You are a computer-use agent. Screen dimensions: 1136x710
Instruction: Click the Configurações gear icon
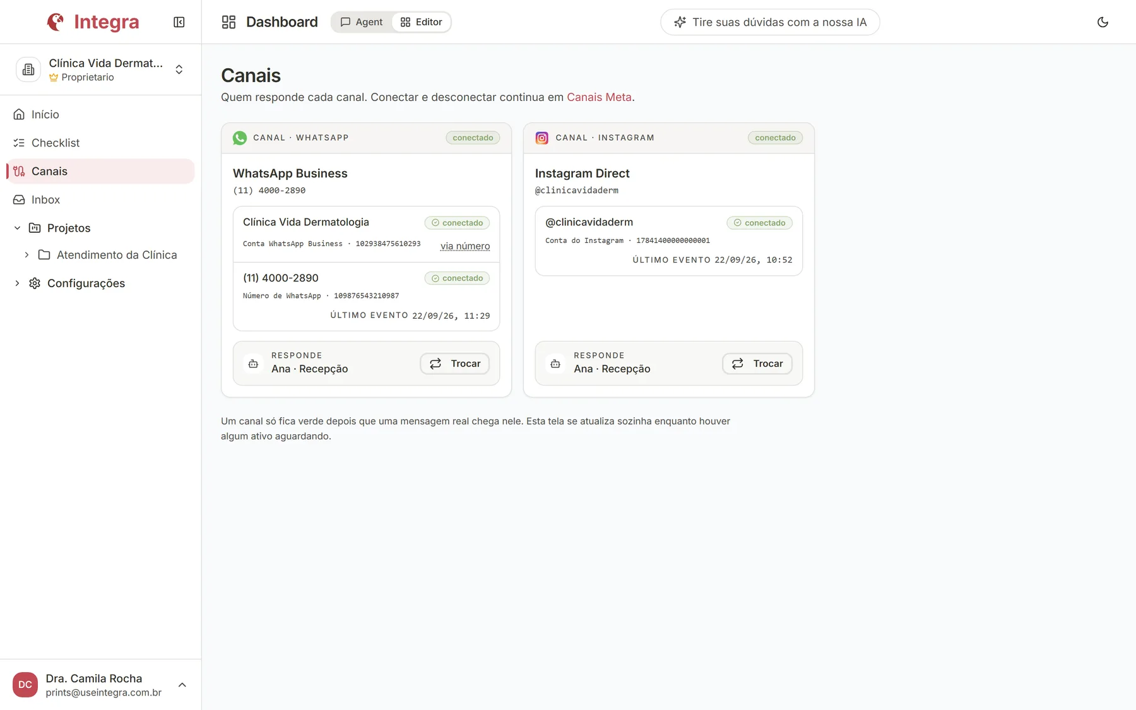[x=35, y=283]
